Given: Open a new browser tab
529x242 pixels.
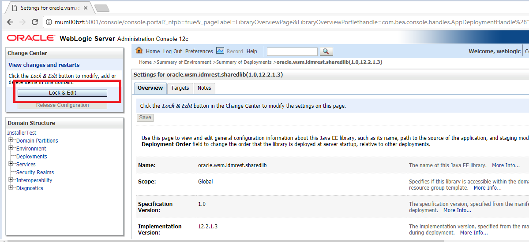Looking at the screenshot, I should (x=102, y=7).
